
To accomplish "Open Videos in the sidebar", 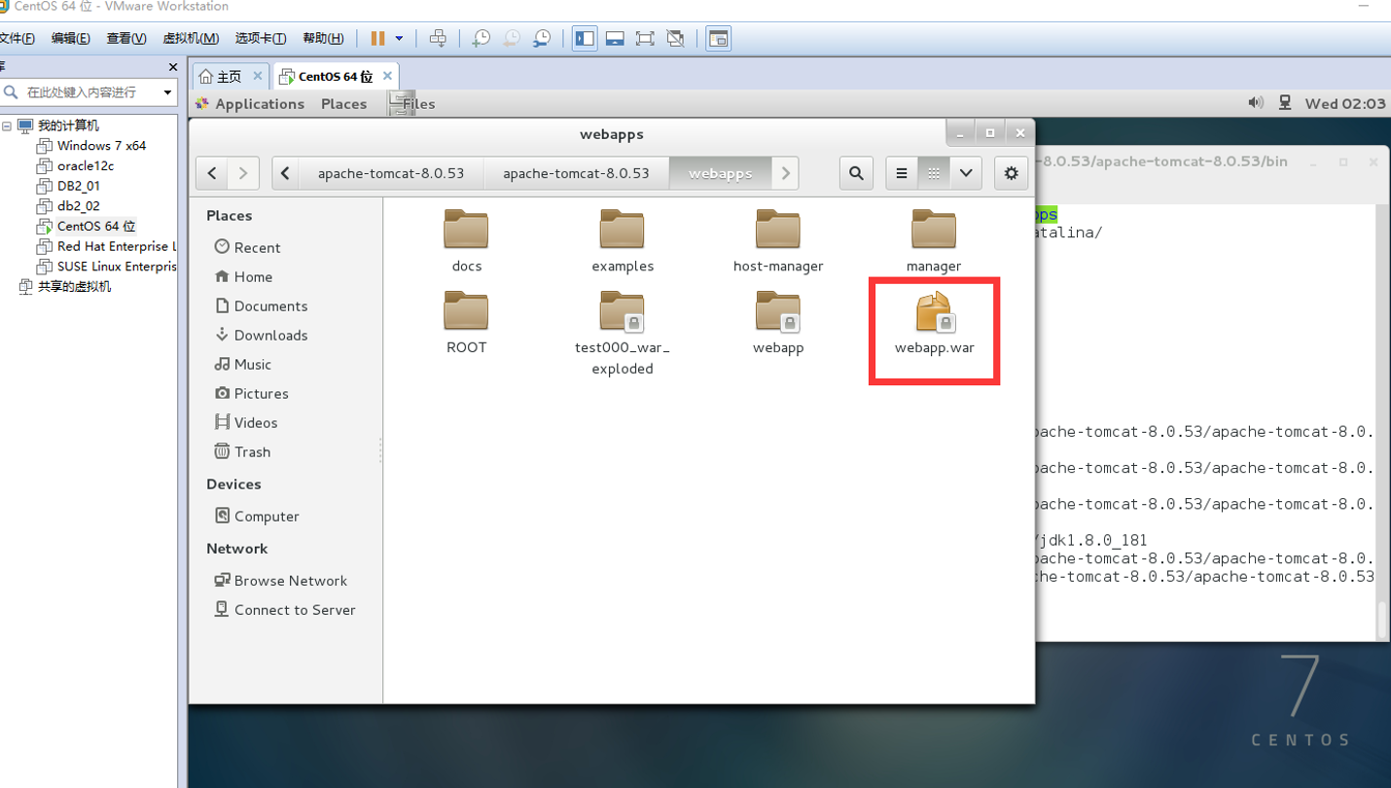I will [x=246, y=422].
